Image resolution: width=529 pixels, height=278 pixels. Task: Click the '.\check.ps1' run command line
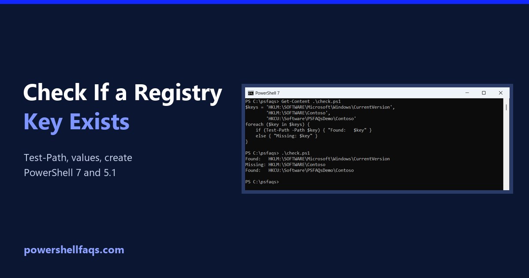pyautogui.click(x=277, y=153)
